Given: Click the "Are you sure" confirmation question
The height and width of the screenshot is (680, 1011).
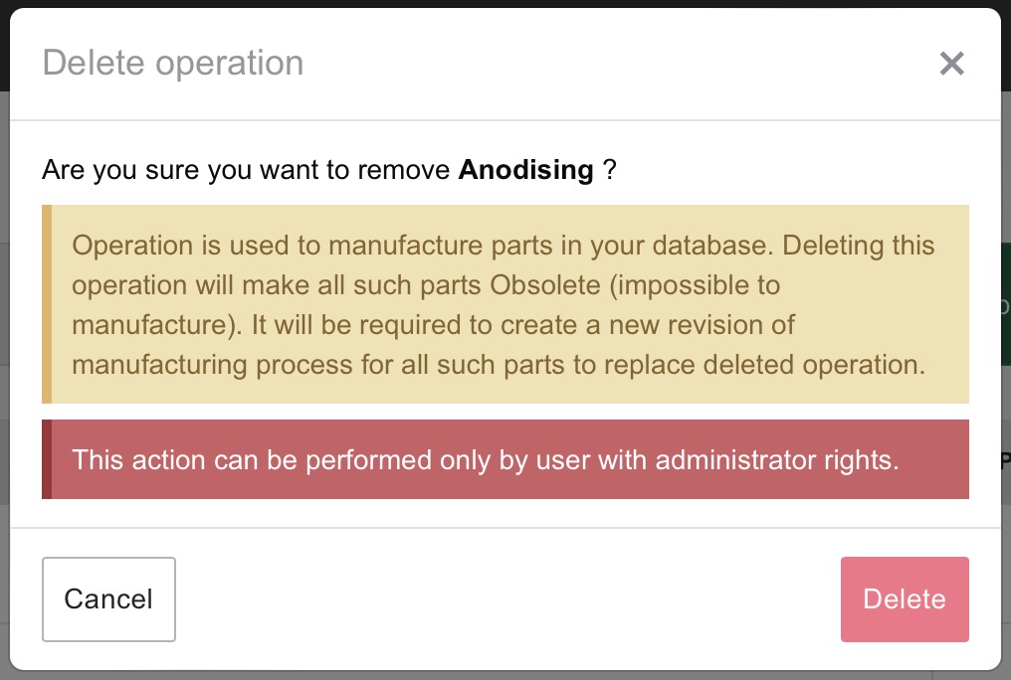Looking at the screenshot, I should [x=249, y=170].
